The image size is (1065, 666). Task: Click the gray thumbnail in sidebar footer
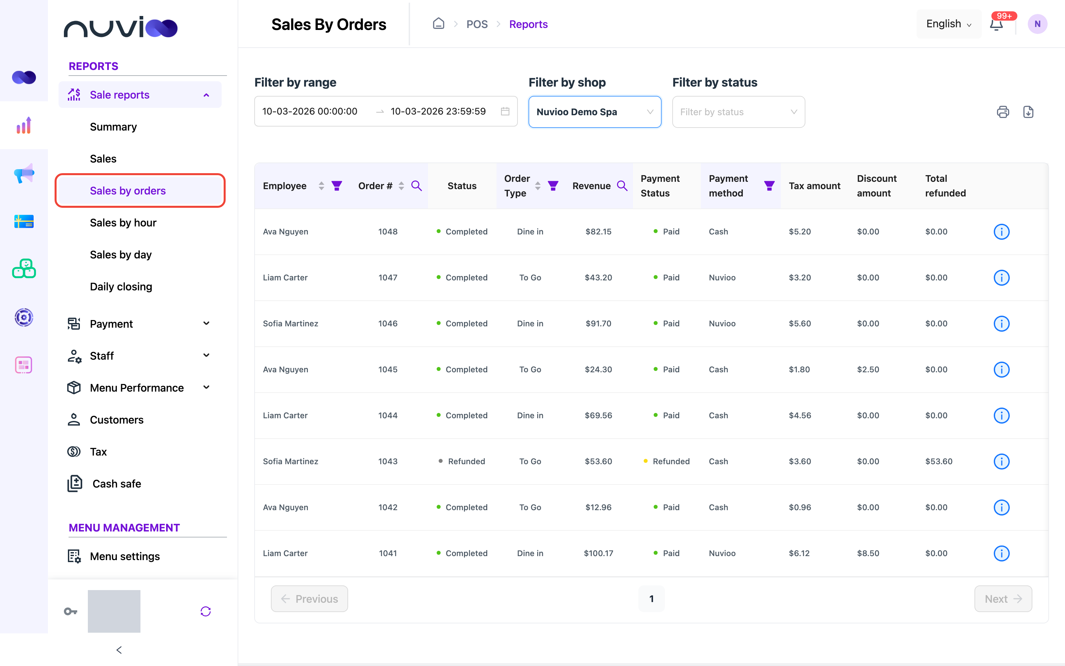[x=114, y=611]
